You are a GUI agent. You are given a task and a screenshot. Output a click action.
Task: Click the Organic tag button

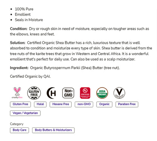pos(104,104)
